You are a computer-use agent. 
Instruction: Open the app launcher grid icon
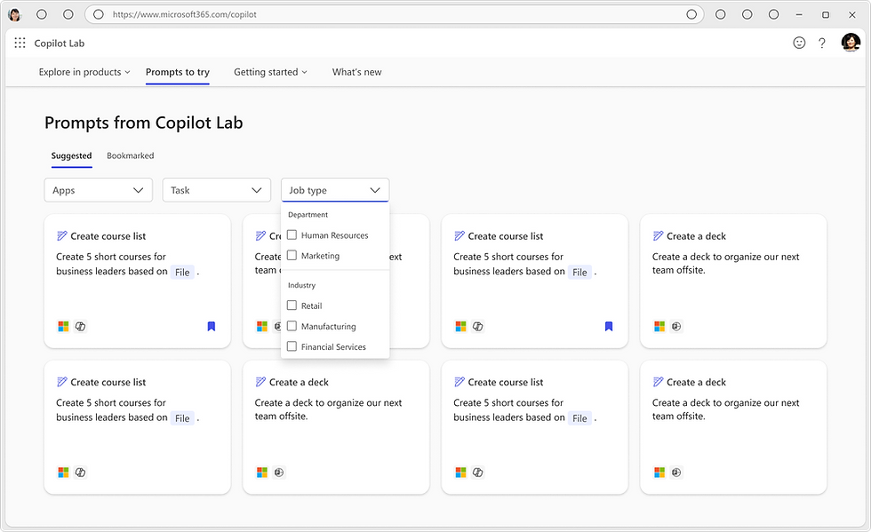pos(20,43)
